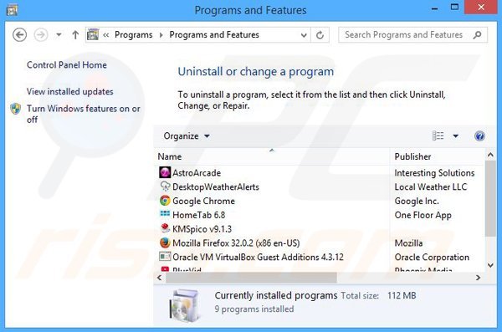Select Mozilla Firefox 32.0.2 (x86 en-US) name

(x=236, y=243)
